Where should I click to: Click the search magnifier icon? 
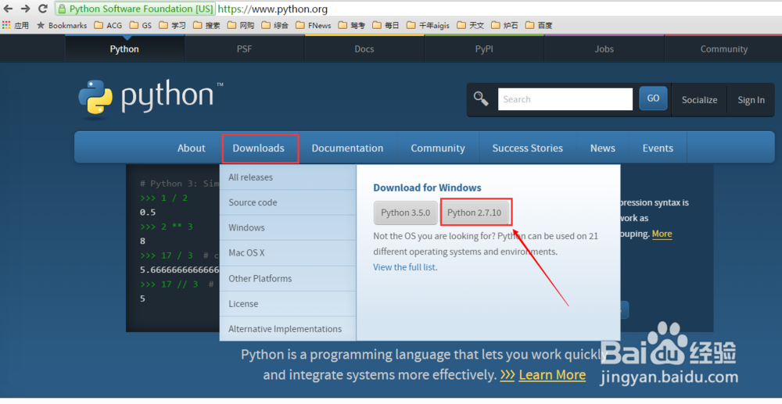point(481,98)
